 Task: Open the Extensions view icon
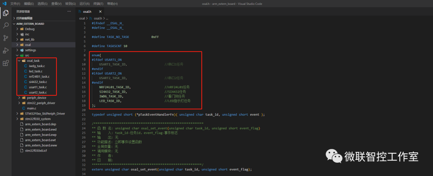coord(6,63)
